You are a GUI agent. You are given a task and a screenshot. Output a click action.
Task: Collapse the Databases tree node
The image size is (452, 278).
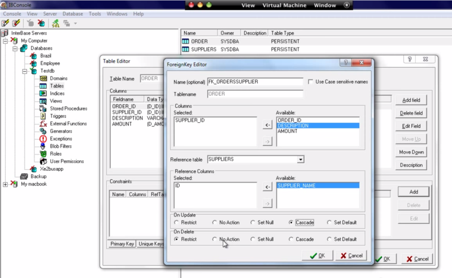pyautogui.click(x=15, y=48)
